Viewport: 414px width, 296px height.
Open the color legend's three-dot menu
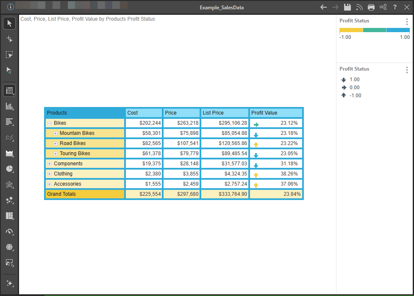407,22
